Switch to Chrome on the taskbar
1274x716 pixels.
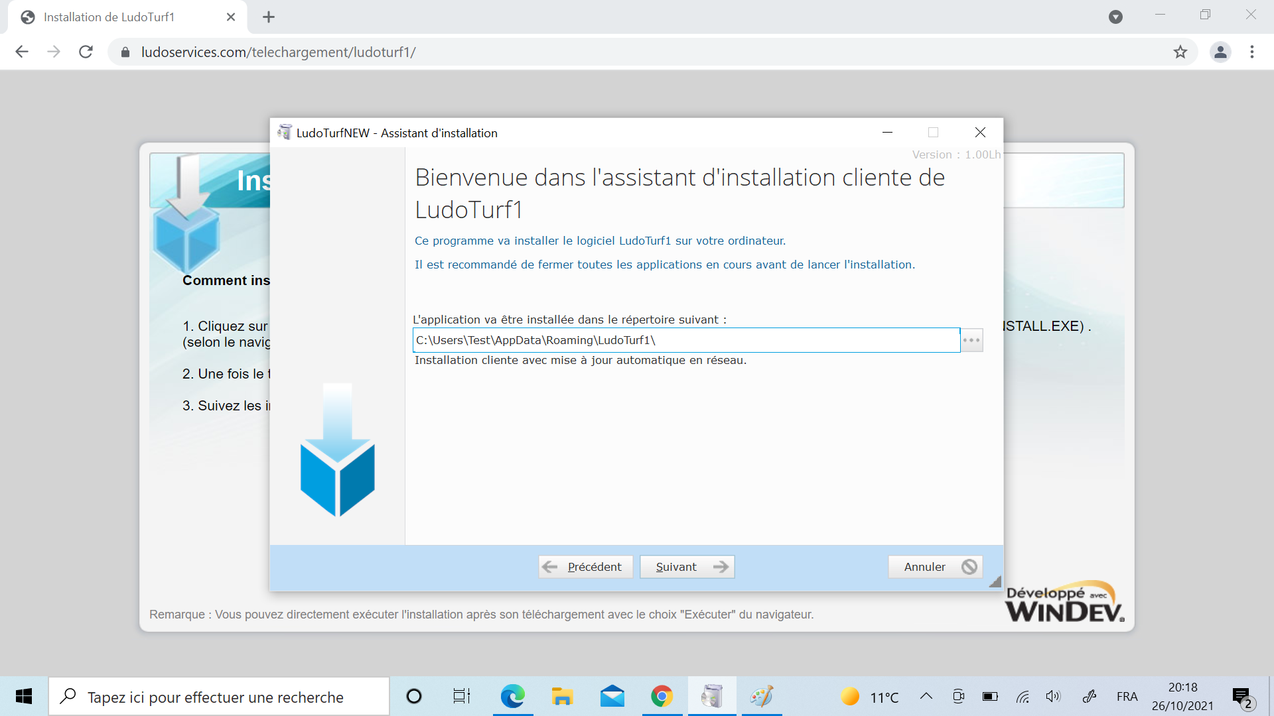coord(662,696)
